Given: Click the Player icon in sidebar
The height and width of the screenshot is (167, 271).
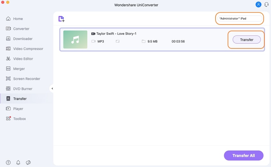Looking at the screenshot, I should [x=8, y=108].
